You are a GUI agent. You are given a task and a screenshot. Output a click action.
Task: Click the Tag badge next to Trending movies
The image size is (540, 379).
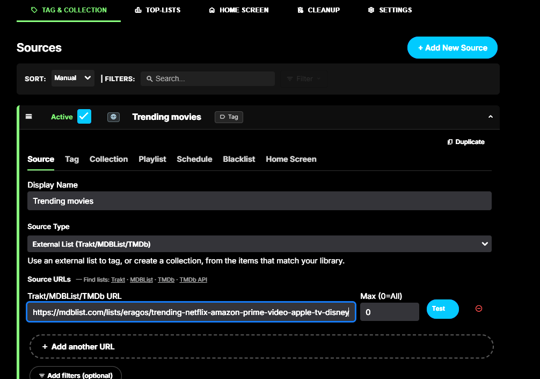pos(229,117)
